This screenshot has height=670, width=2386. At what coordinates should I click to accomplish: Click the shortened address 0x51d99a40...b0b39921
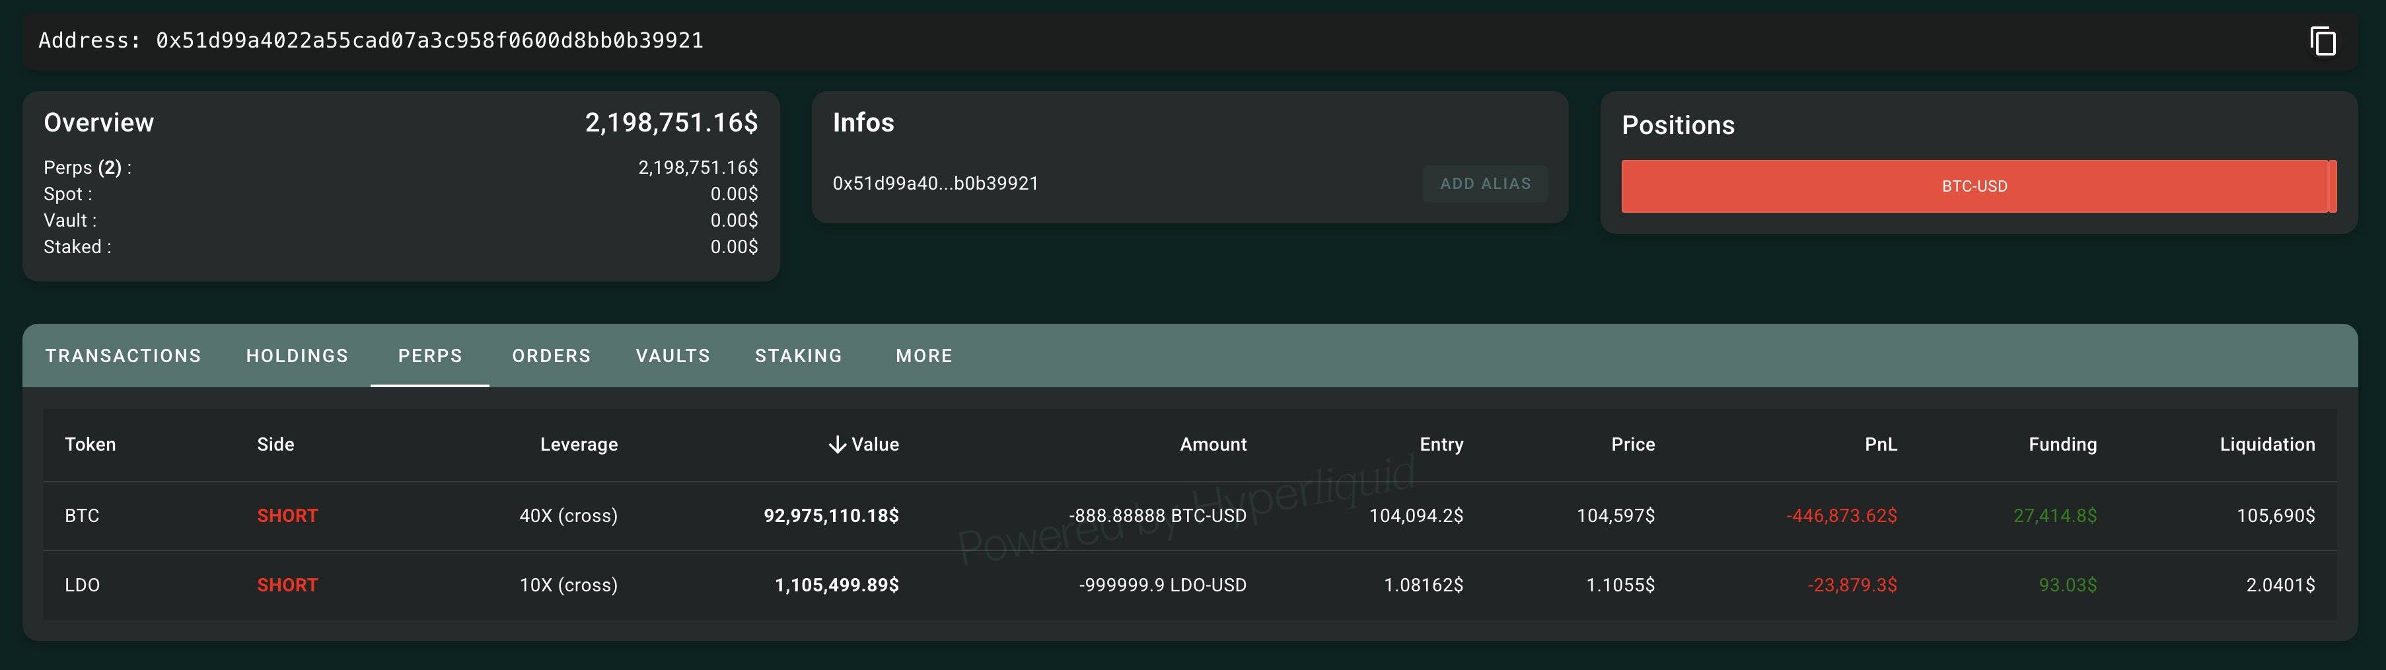click(935, 184)
